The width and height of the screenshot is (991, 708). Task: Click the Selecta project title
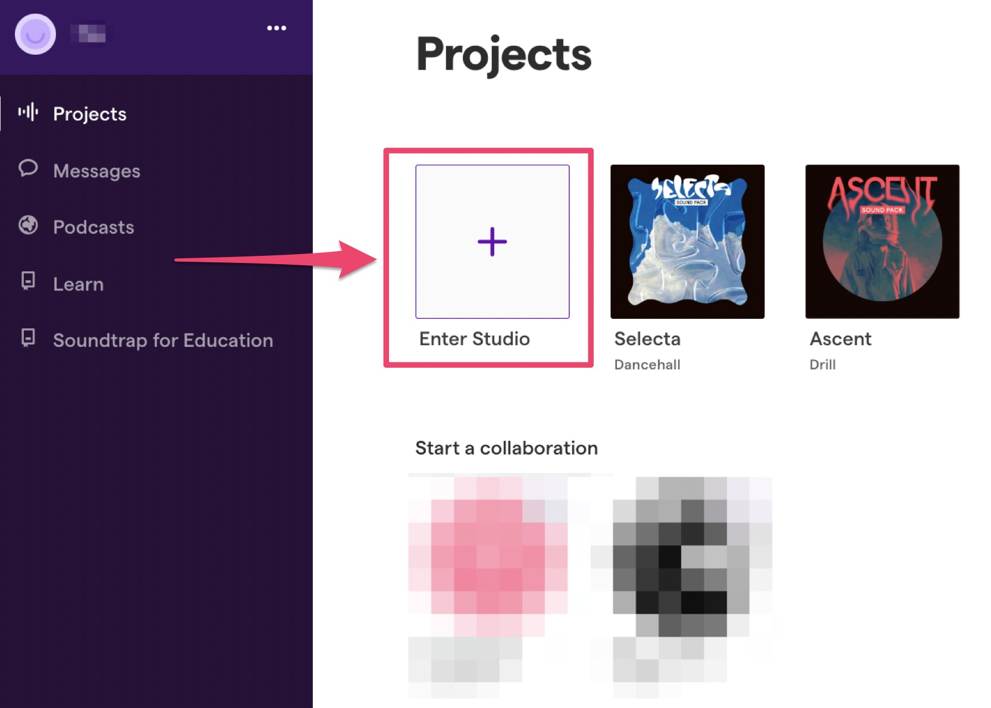pyautogui.click(x=647, y=339)
